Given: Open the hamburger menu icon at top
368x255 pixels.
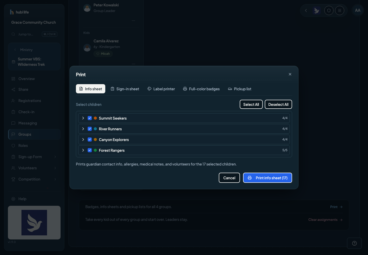Looking at the screenshot, I should (340, 10).
